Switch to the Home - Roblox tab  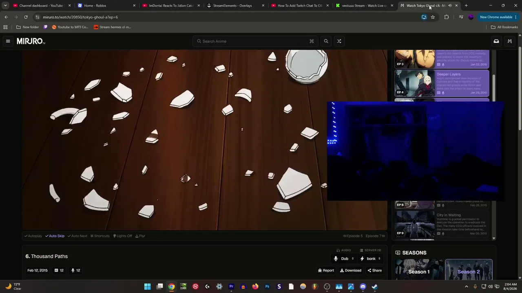click(x=106, y=6)
